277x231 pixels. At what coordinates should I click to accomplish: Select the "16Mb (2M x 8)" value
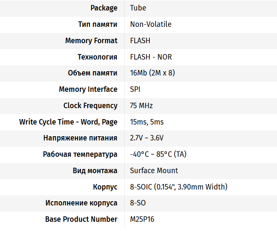point(152,73)
